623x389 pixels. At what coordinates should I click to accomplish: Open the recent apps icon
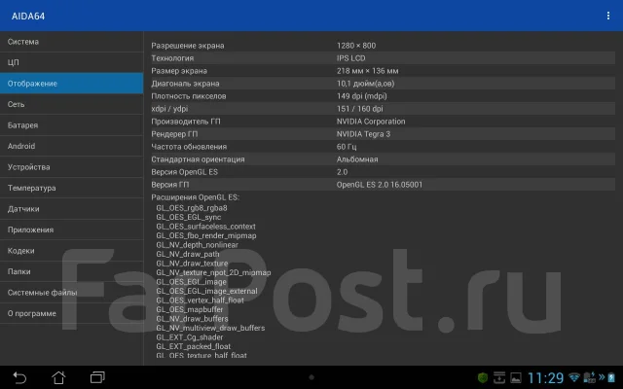[97, 377]
